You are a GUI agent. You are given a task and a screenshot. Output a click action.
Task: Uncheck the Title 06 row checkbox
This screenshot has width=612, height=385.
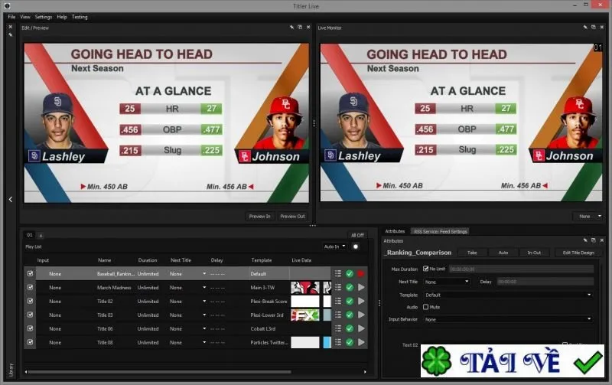point(30,328)
